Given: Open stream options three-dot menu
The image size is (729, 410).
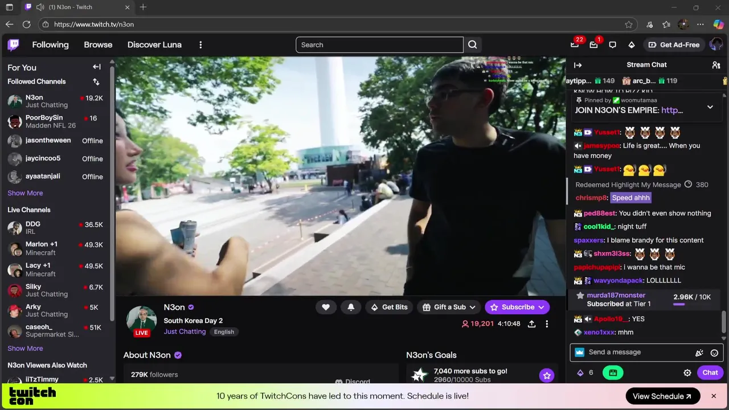Looking at the screenshot, I should [547, 323].
